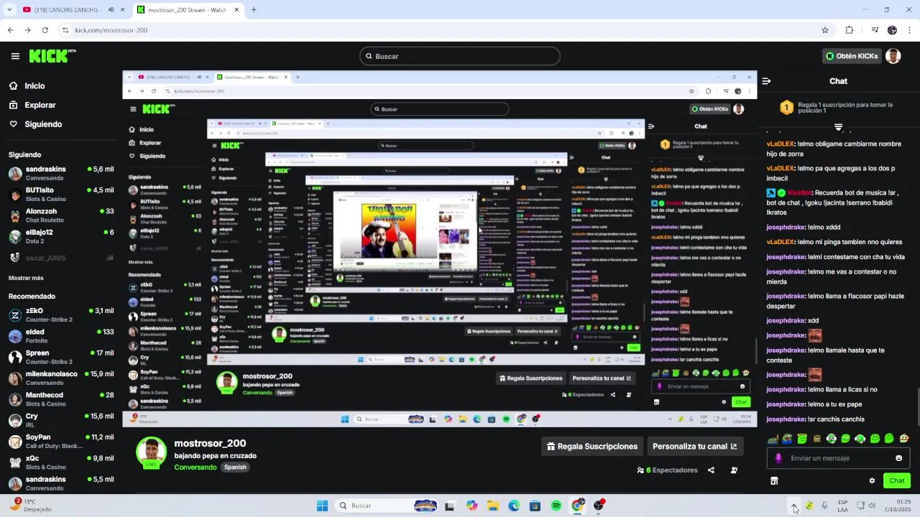
Task: Go to Inicio in sidebar
Action: coord(27,85)
